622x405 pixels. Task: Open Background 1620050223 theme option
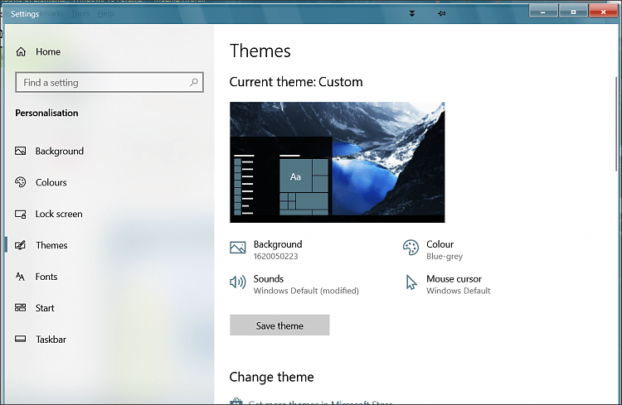click(x=266, y=249)
